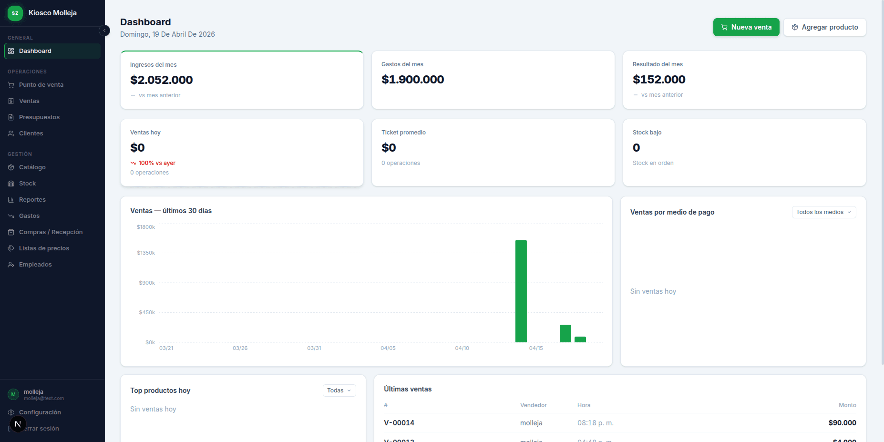
Task: Click the Configuración gear icon
Action: [x=11, y=412]
